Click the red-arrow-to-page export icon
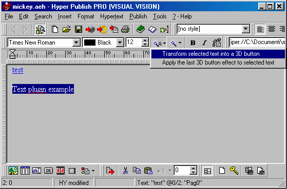The height and width of the screenshot is (189, 287). pos(114,29)
